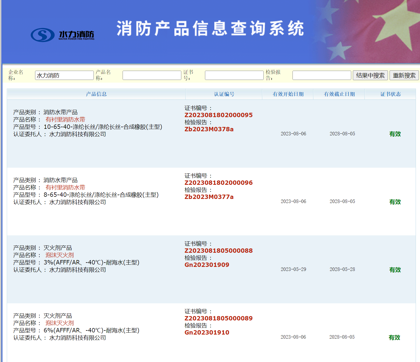
Task: Click 消防水带产品 category in the 8-65-40 row
Action: point(60,180)
